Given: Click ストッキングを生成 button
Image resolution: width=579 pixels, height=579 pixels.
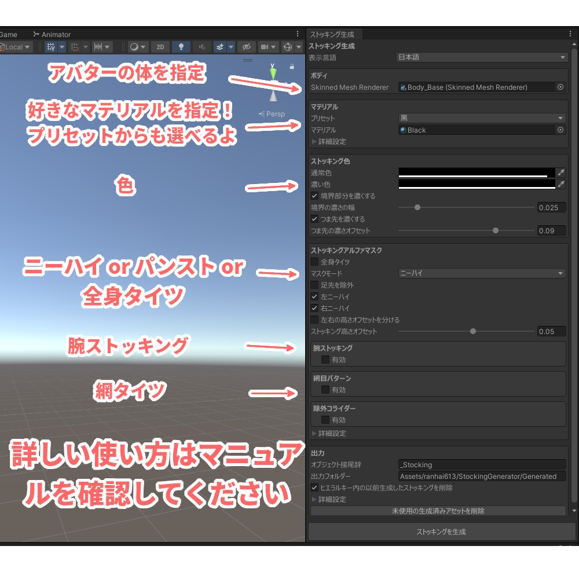Looking at the screenshot, I should 441,532.
